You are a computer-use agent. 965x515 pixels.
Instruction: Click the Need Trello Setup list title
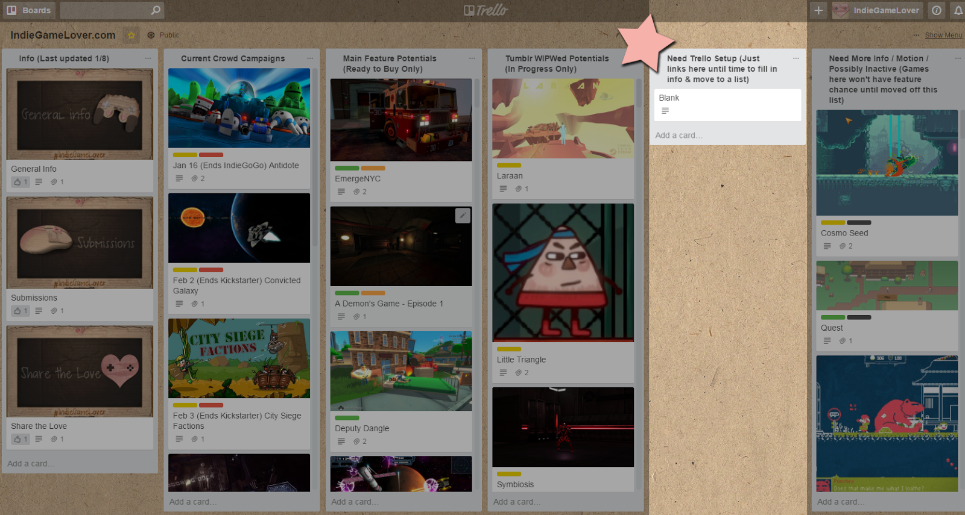click(x=722, y=69)
